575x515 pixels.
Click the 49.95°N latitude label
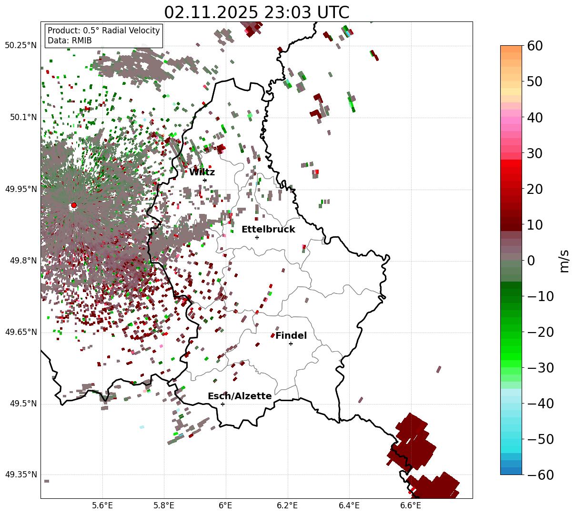pos(20,189)
